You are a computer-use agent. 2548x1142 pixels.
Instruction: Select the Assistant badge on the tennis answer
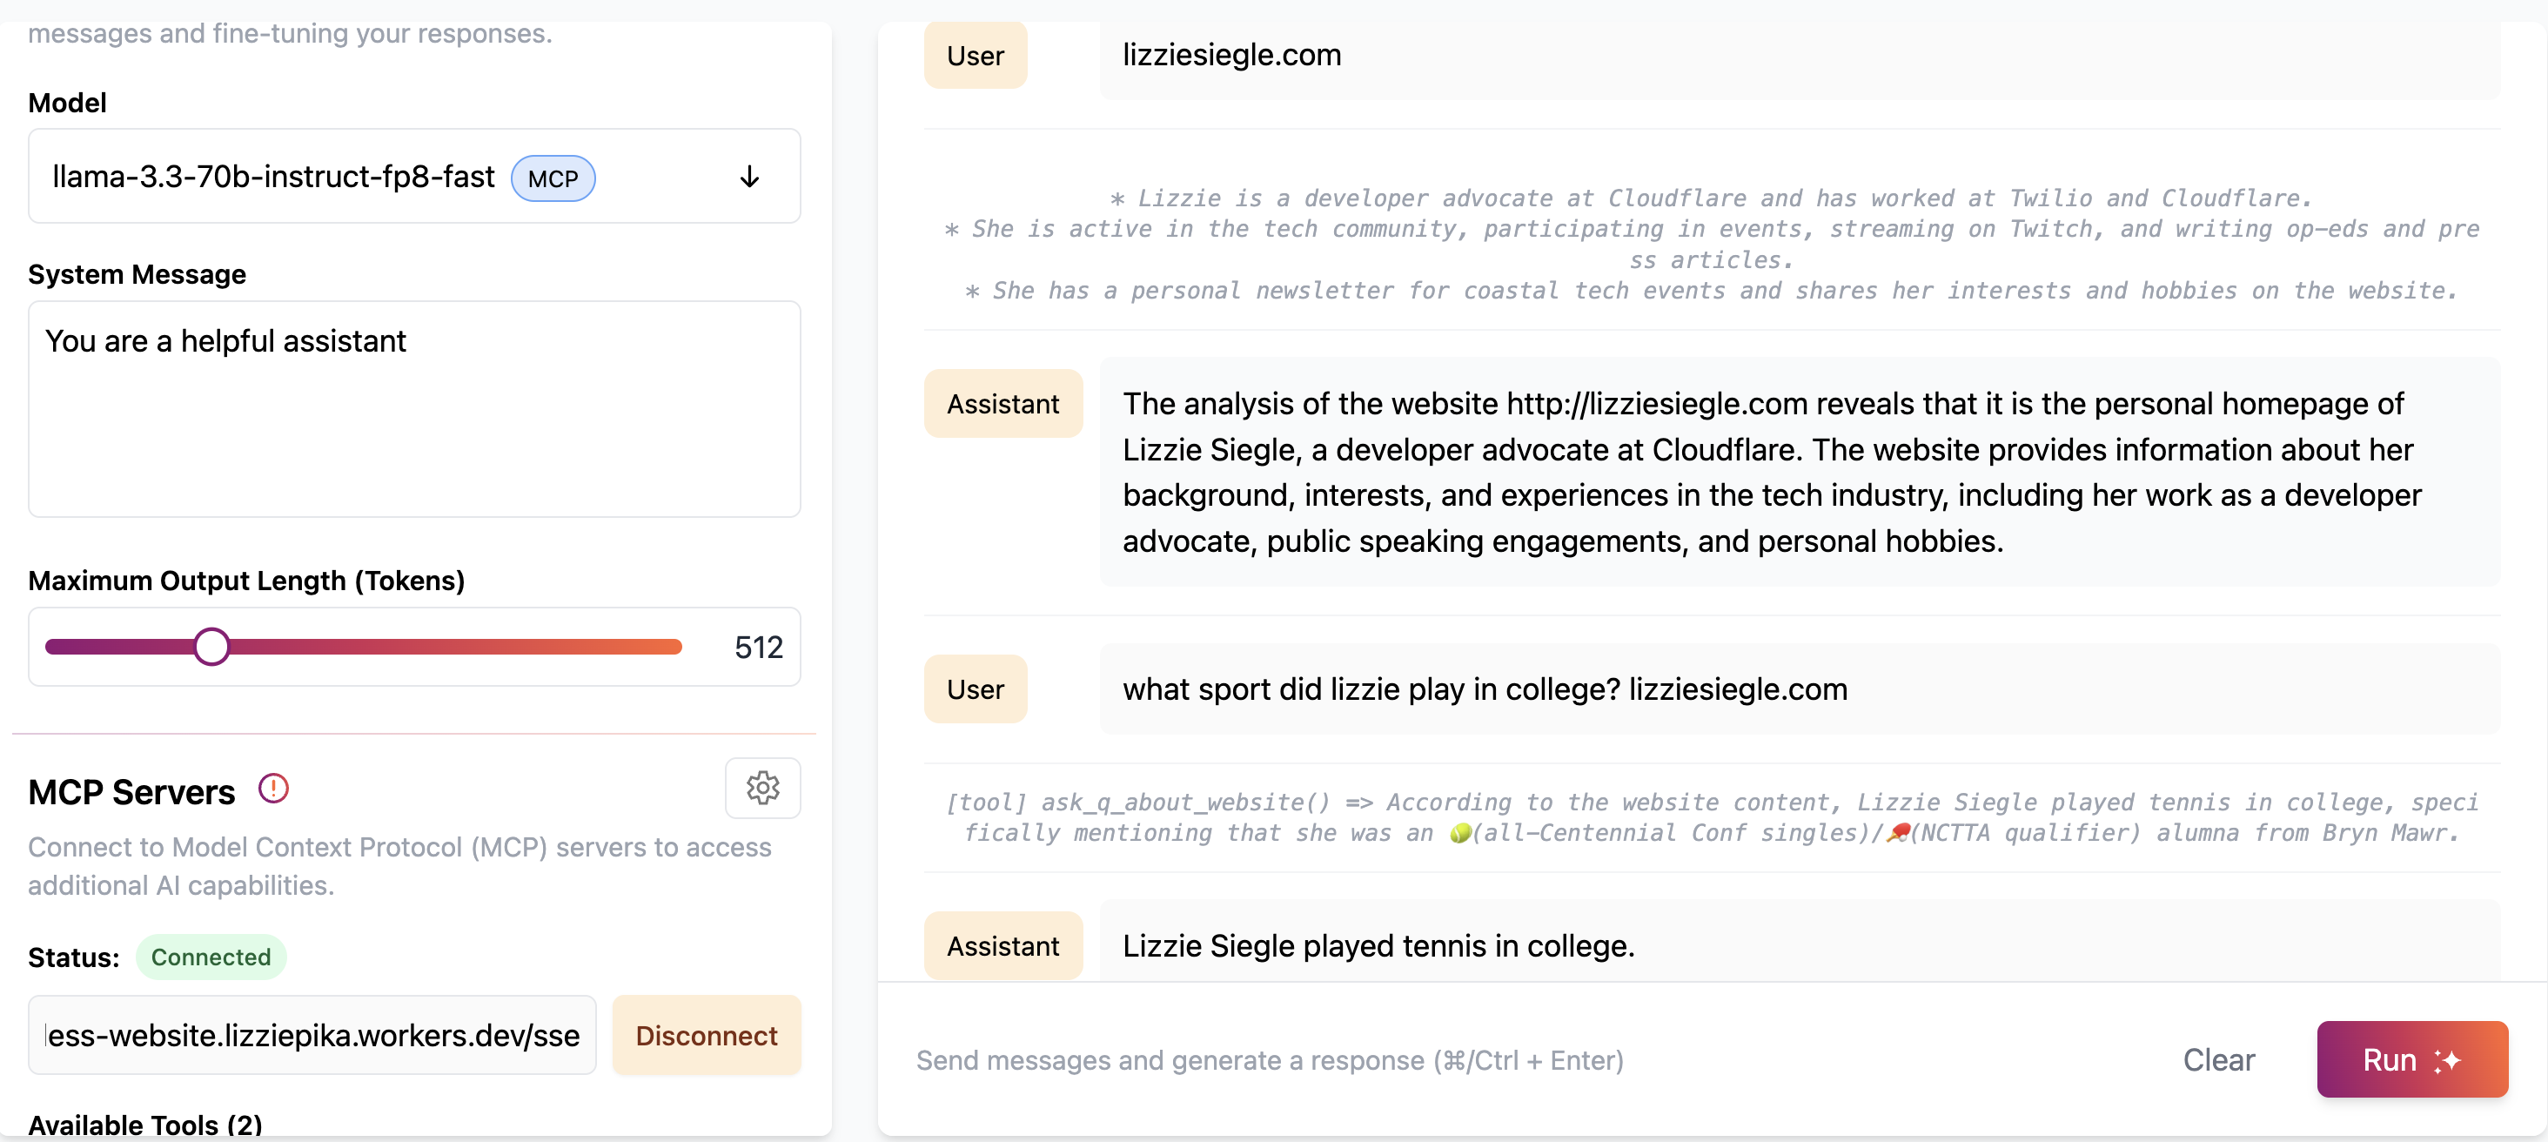(1003, 945)
